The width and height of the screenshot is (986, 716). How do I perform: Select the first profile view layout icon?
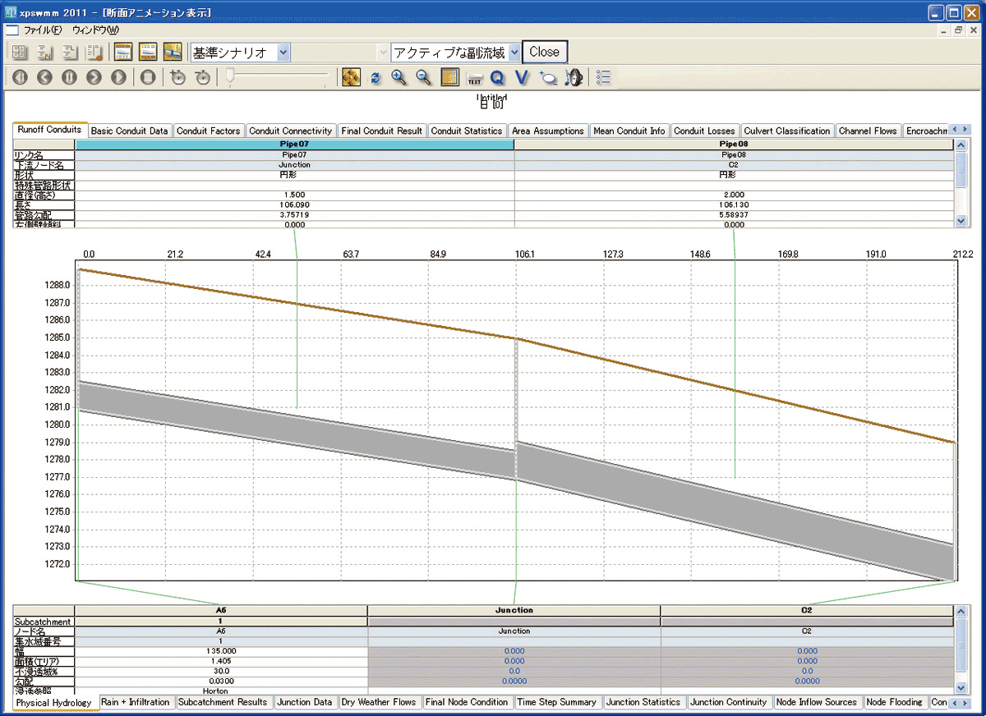click(x=123, y=52)
